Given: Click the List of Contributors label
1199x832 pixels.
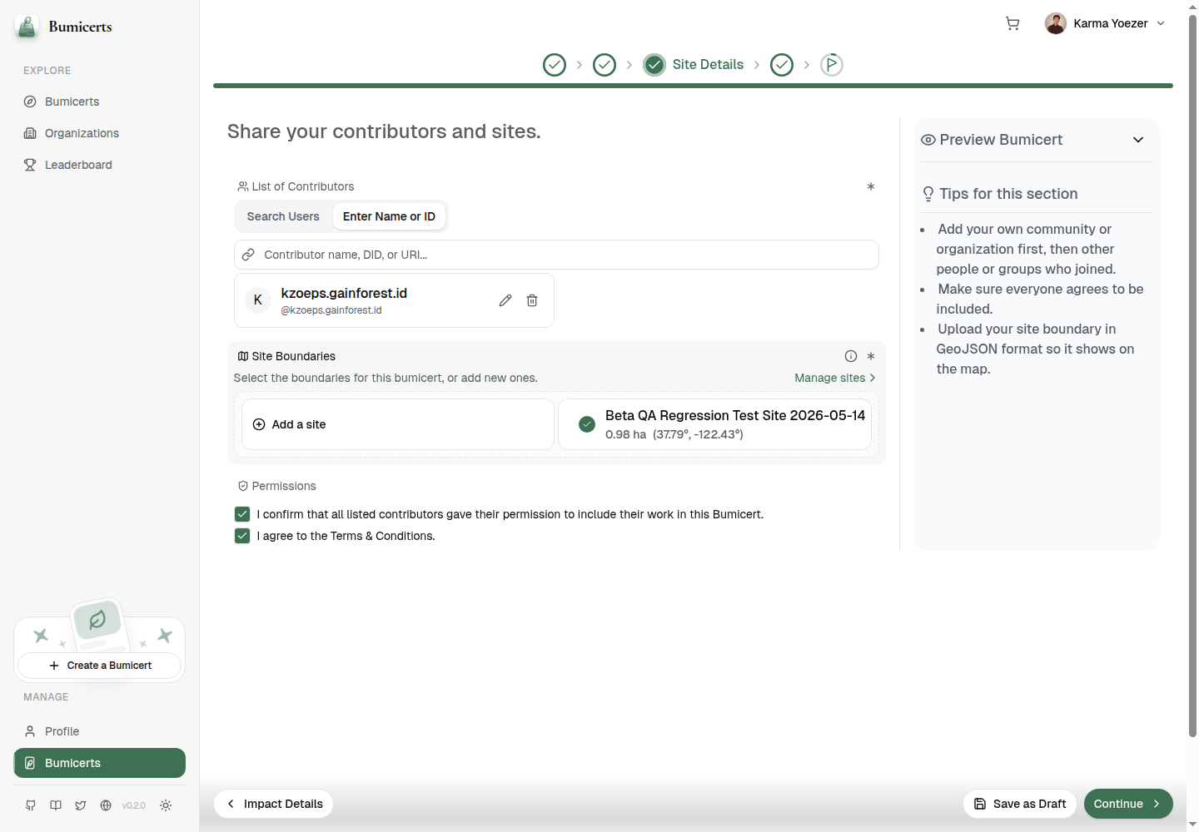Looking at the screenshot, I should click(x=303, y=186).
